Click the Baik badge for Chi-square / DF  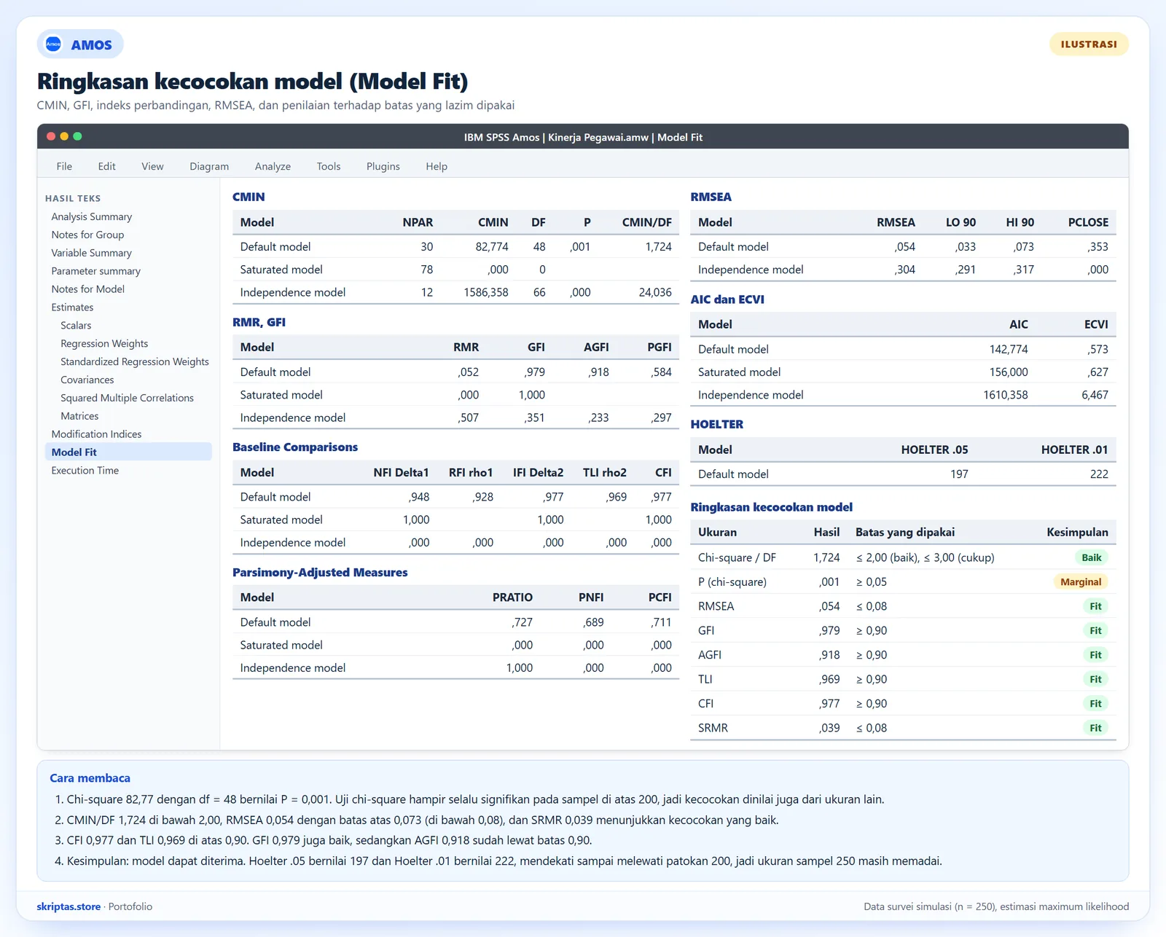1092,557
